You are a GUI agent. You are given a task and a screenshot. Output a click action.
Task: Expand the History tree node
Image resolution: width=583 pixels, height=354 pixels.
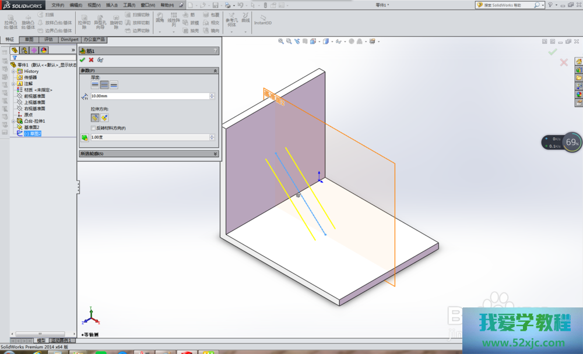coord(13,71)
